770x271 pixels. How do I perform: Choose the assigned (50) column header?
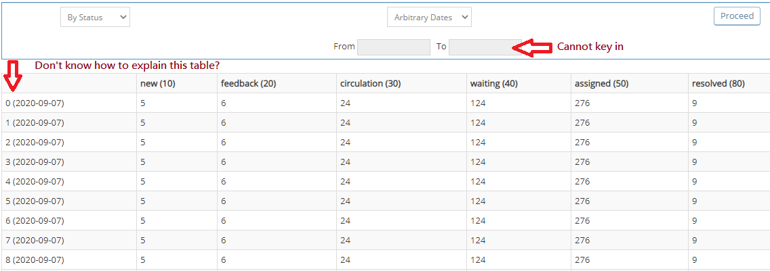coord(601,84)
